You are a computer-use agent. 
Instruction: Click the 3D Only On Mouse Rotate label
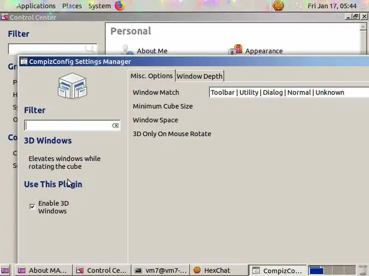(172, 134)
